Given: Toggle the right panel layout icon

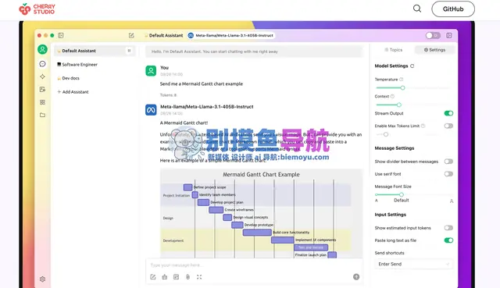Looking at the screenshot, I should (x=449, y=35).
